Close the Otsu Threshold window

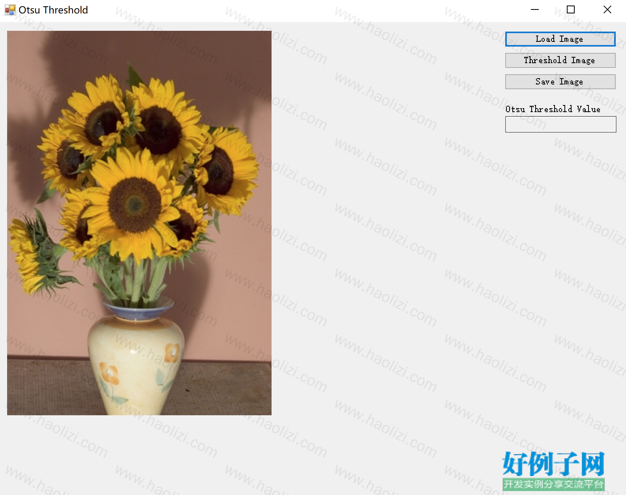[x=607, y=10]
